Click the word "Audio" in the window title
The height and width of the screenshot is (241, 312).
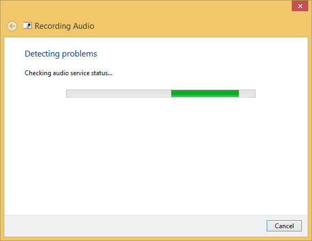point(84,26)
